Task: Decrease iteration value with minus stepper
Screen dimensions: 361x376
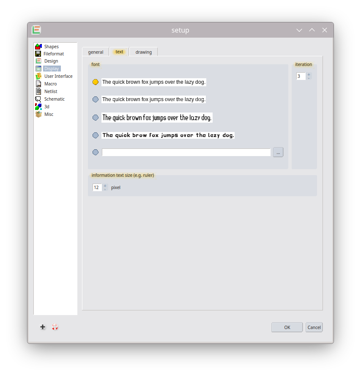Action: tap(309, 78)
